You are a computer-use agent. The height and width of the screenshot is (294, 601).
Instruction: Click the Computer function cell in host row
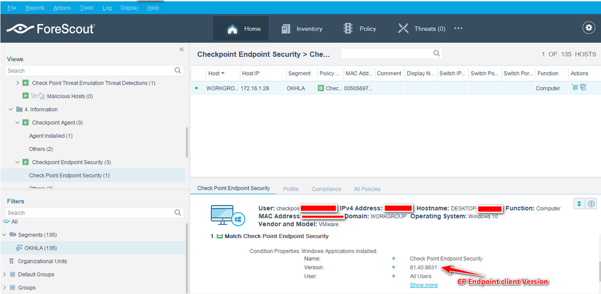547,88
